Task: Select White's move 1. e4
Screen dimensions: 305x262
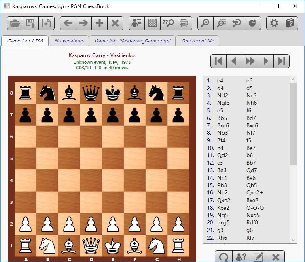Action: [x=220, y=80]
